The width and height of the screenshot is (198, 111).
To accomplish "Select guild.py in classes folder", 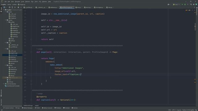I will [x=12, y=41].
